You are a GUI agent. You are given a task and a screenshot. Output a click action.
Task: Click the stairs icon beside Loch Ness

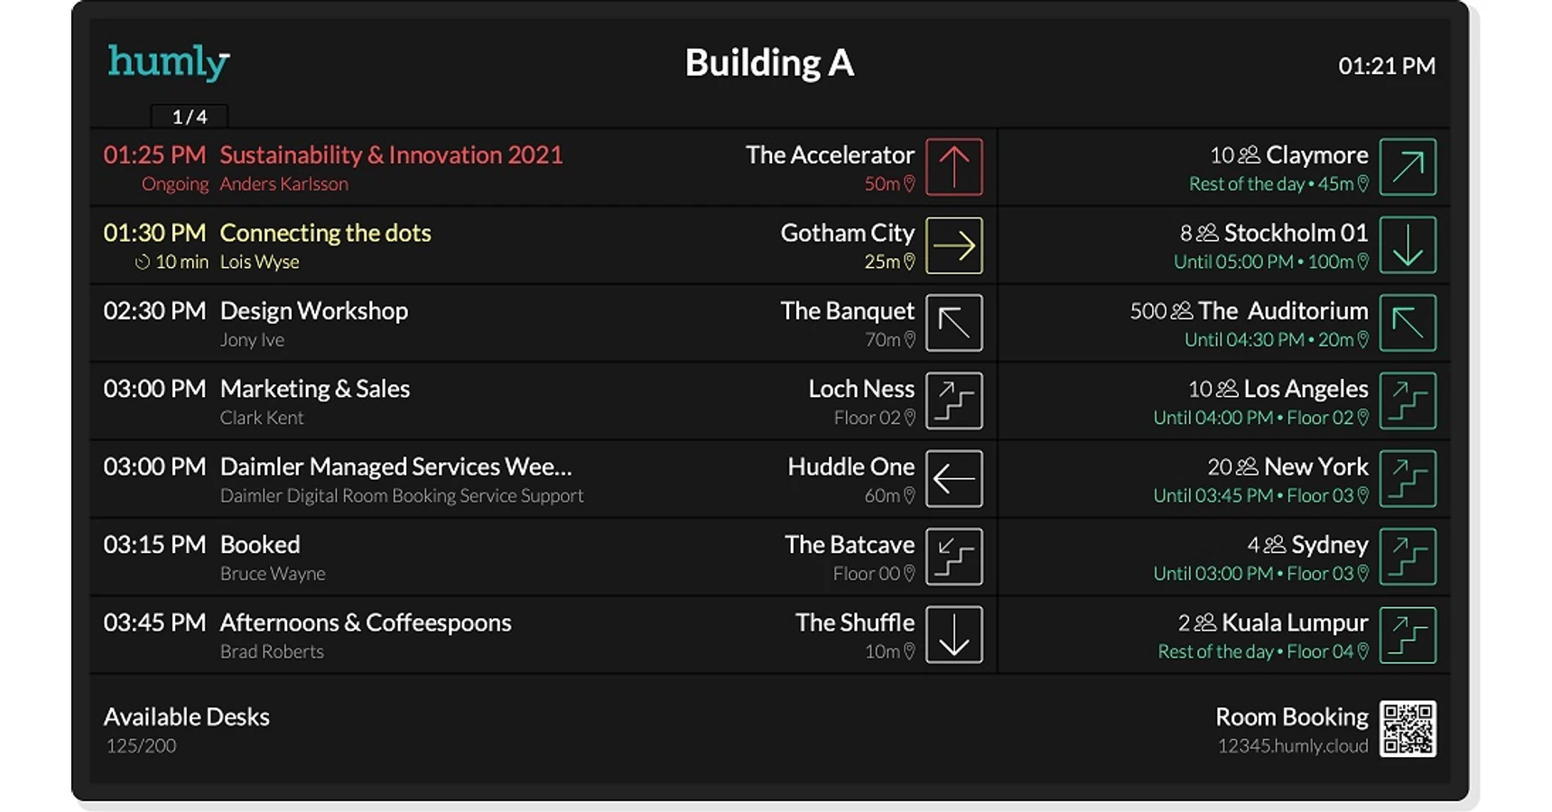tap(953, 401)
